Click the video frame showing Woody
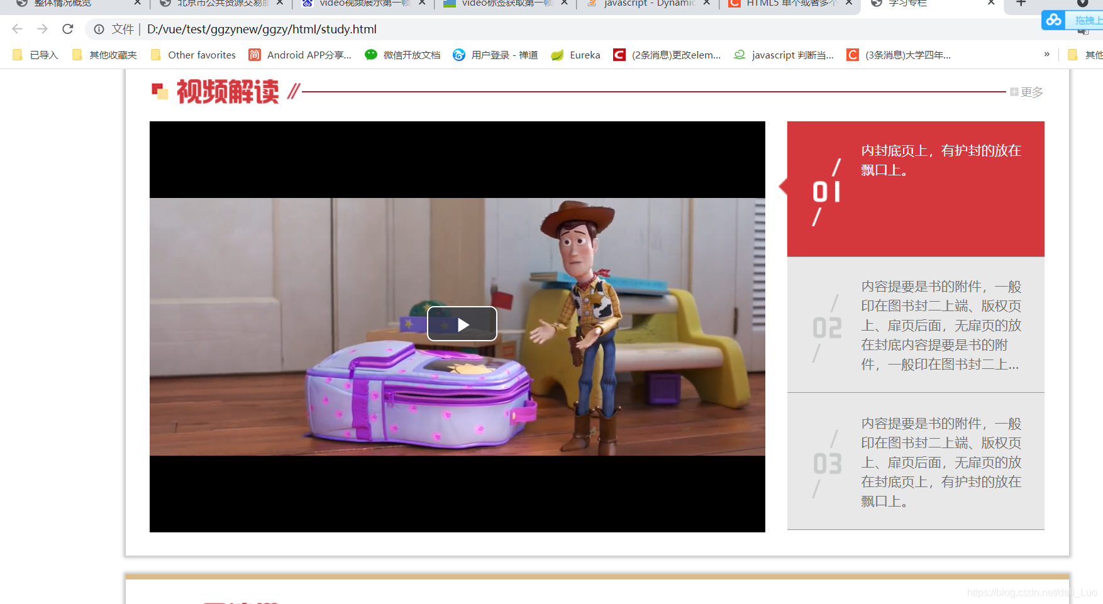 click(x=457, y=327)
